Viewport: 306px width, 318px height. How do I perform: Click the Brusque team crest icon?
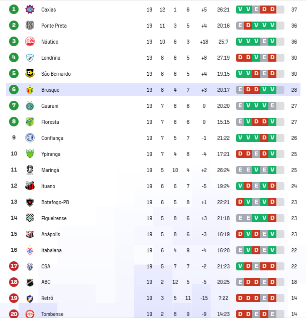(30, 90)
